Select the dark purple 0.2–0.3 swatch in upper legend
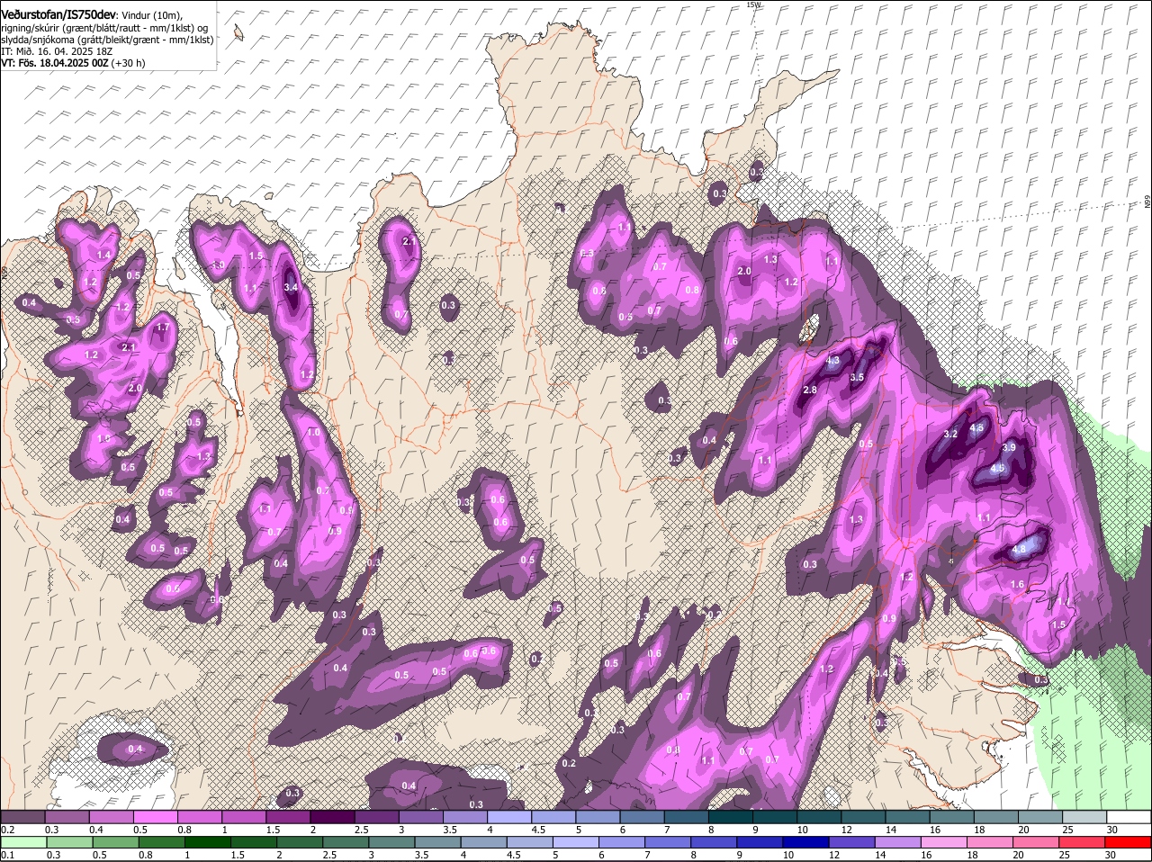The width and height of the screenshot is (1152, 862). [22, 816]
